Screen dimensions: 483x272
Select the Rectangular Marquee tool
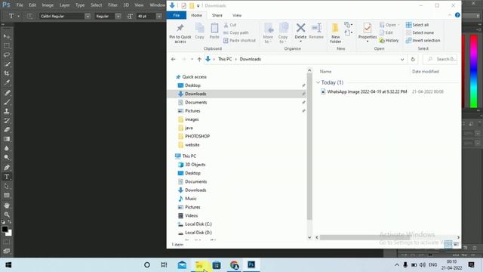[7, 45]
